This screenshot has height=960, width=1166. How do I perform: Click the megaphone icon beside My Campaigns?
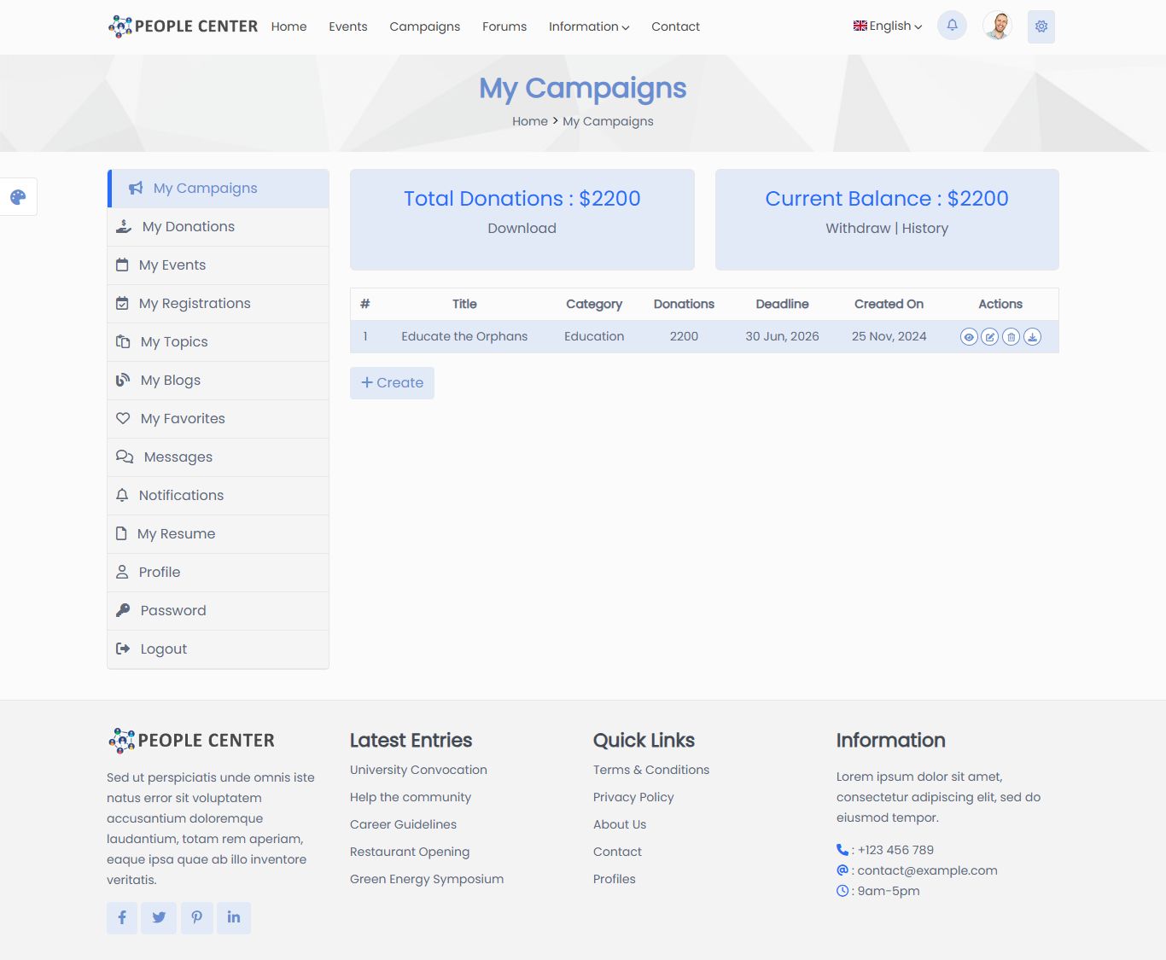point(136,189)
